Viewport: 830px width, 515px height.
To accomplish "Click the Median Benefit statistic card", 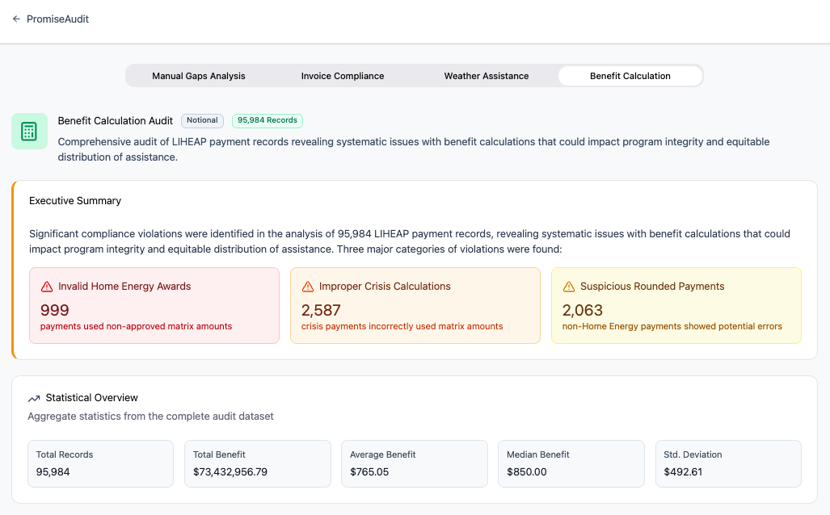I will [571, 463].
